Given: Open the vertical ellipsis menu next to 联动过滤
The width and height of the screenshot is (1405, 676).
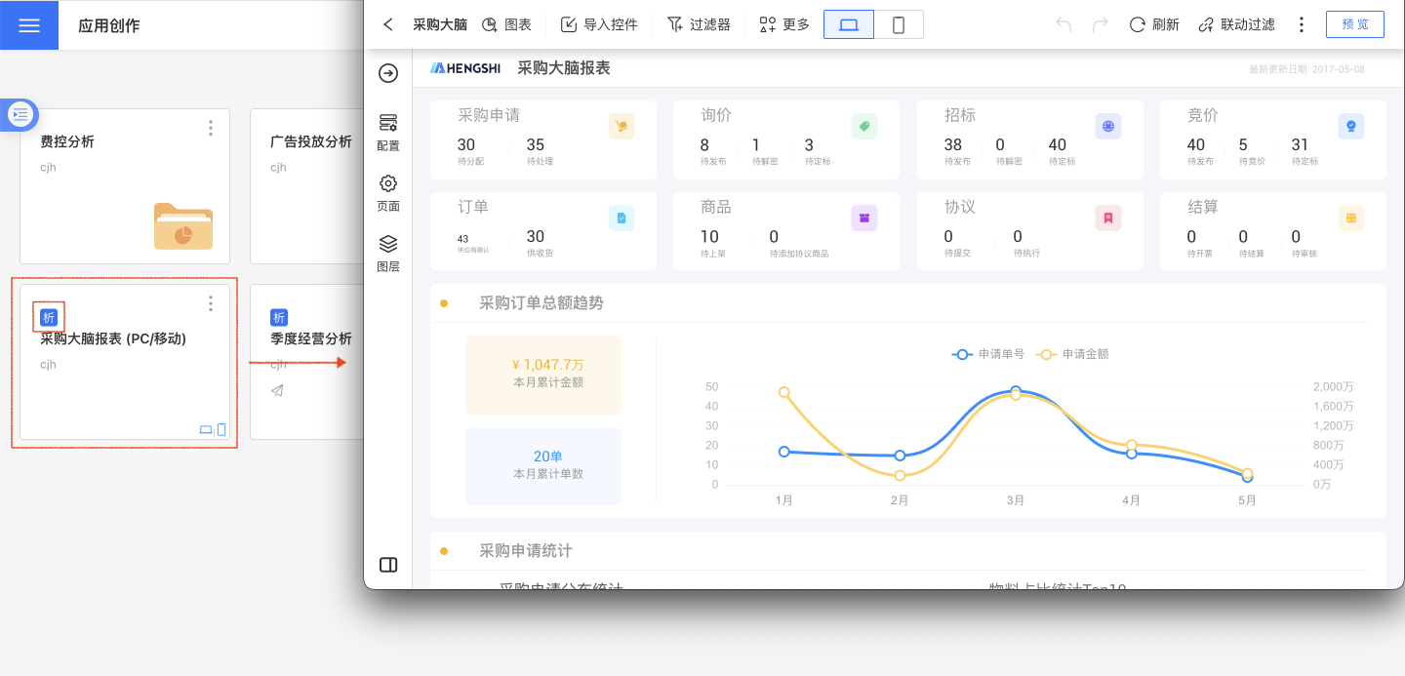Looking at the screenshot, I should coord(1301,24).
